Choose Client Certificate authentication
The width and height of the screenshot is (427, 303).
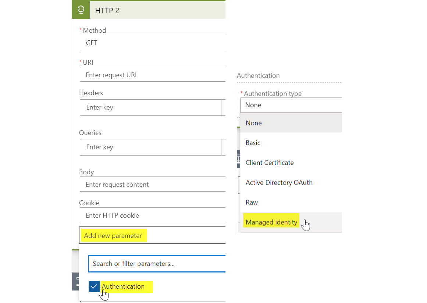click(x=291, y=163)
